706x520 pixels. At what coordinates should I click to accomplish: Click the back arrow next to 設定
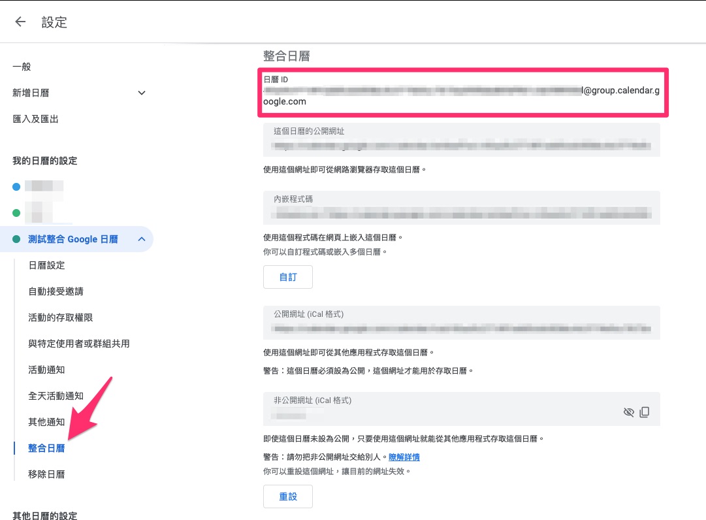click(x=20, y=22)
